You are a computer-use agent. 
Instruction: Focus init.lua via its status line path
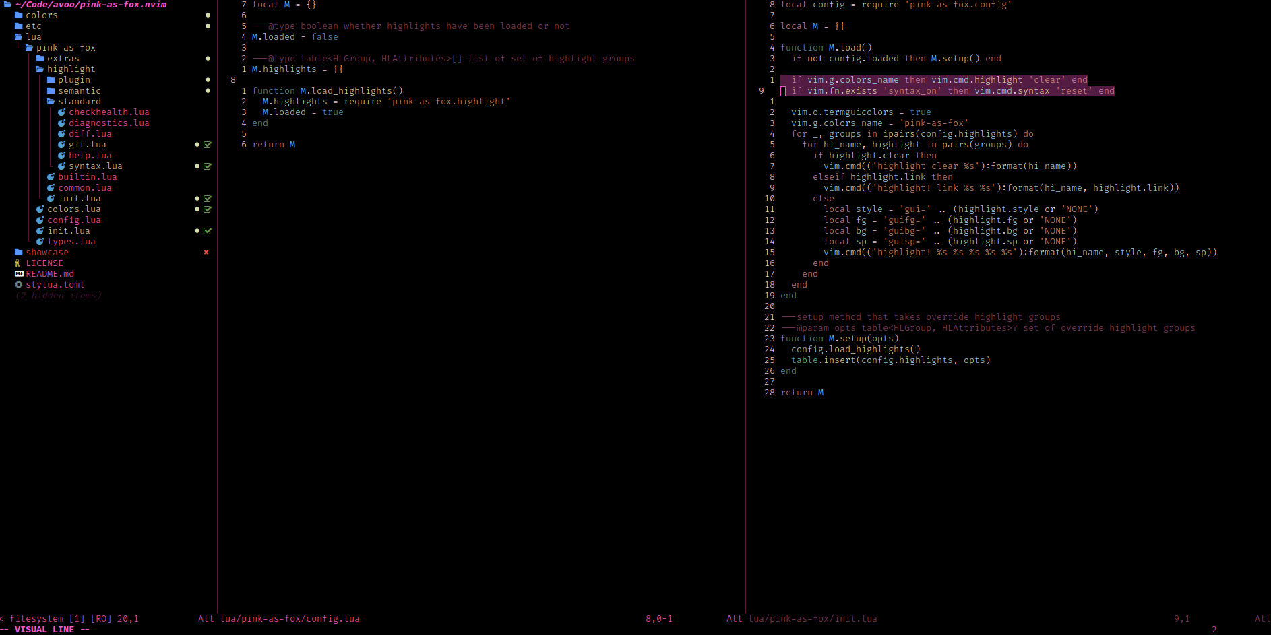[813, 619]
